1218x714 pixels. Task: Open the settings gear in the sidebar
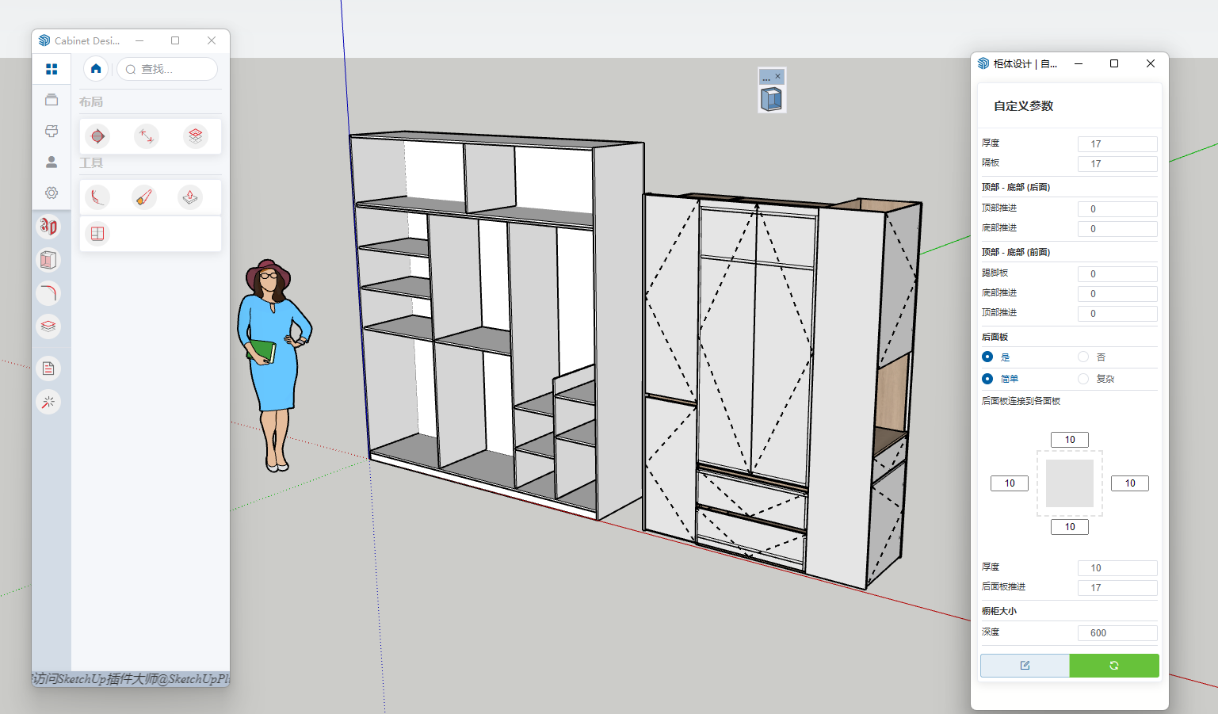click(52, 193)
